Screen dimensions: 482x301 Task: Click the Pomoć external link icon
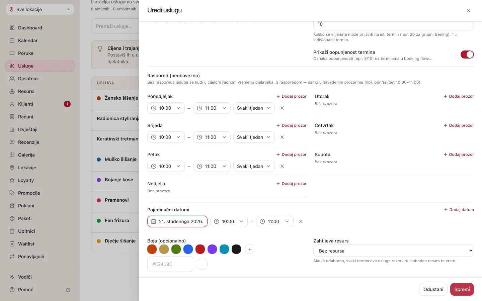click(68, 290)
